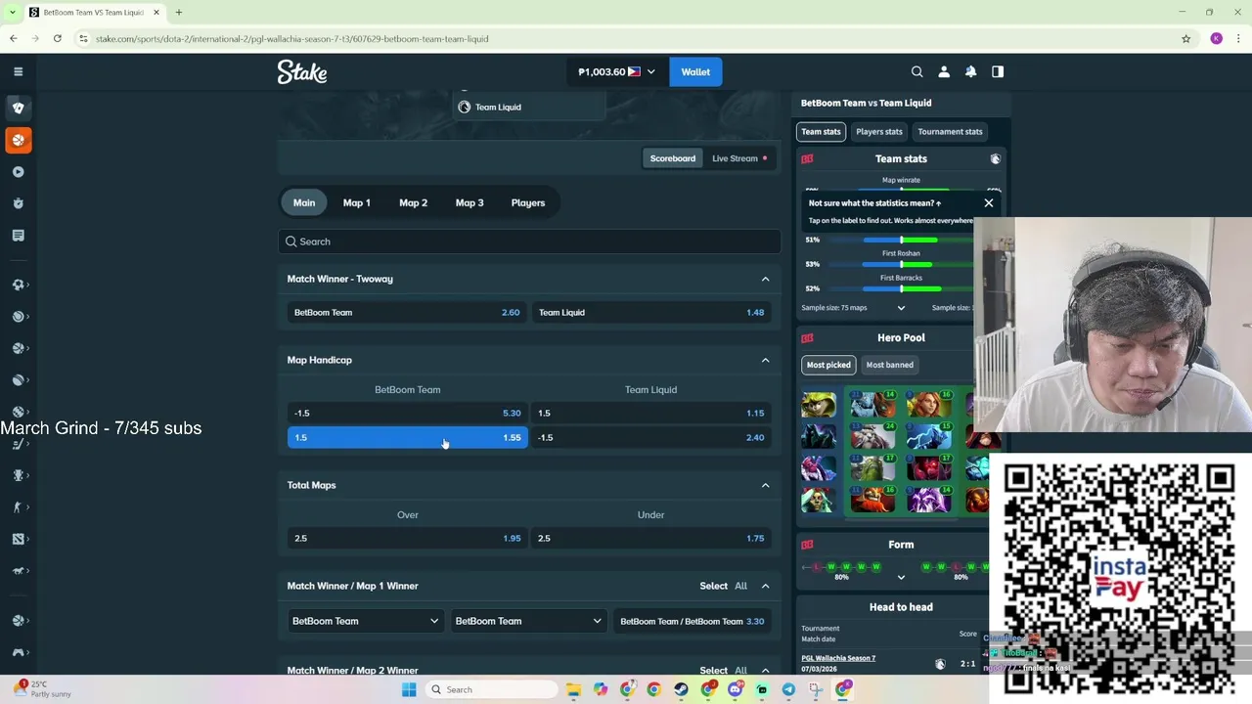The width and height of the screenshot is (1252, 704).
Task: Collapse the Total Maps section
Action: tap(765, 485)
